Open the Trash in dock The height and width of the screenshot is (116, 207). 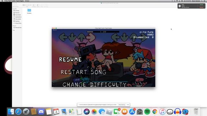pyautogui.click(x=196, y=112)
